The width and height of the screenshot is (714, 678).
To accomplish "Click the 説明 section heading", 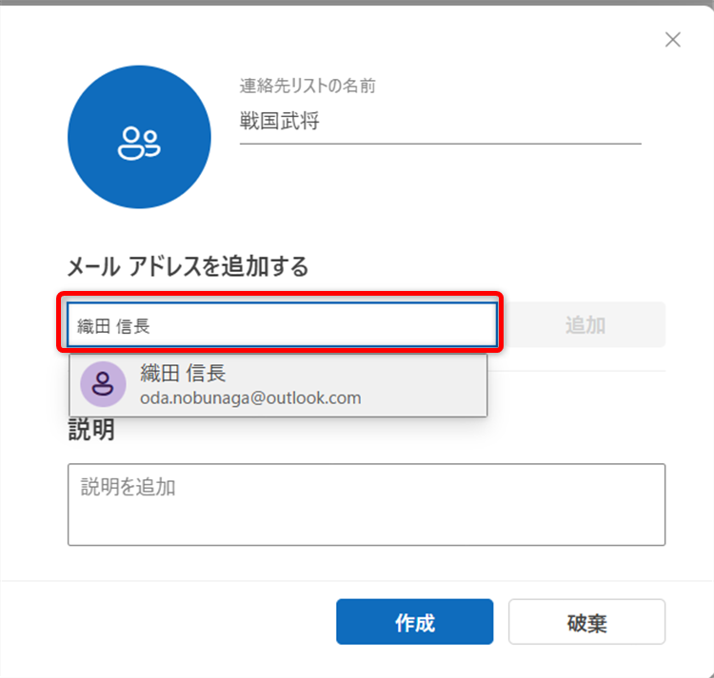I will click(x=91, y=430).
